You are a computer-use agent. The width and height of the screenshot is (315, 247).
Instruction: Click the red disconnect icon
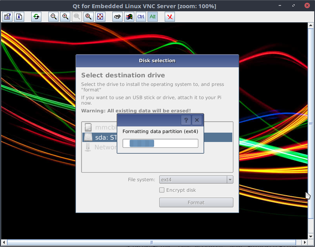pyautogui.click(x=170, y=17)
